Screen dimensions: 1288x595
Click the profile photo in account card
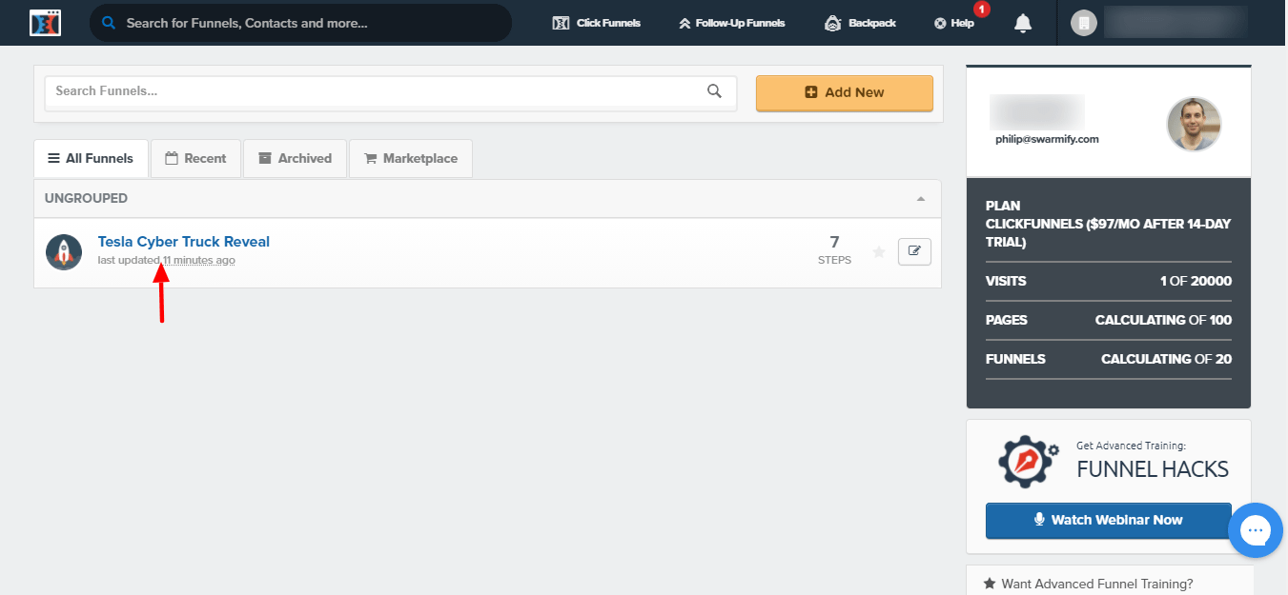pyautogui.click(x=1194, y=124)
